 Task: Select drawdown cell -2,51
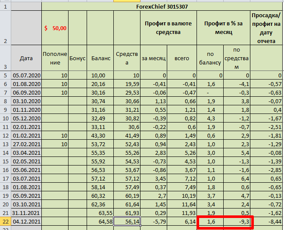coord(266,127)
